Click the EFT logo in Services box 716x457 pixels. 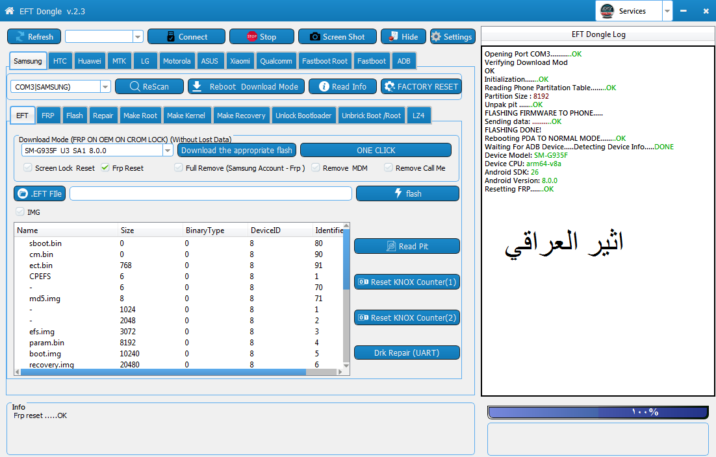coord(607,11)
